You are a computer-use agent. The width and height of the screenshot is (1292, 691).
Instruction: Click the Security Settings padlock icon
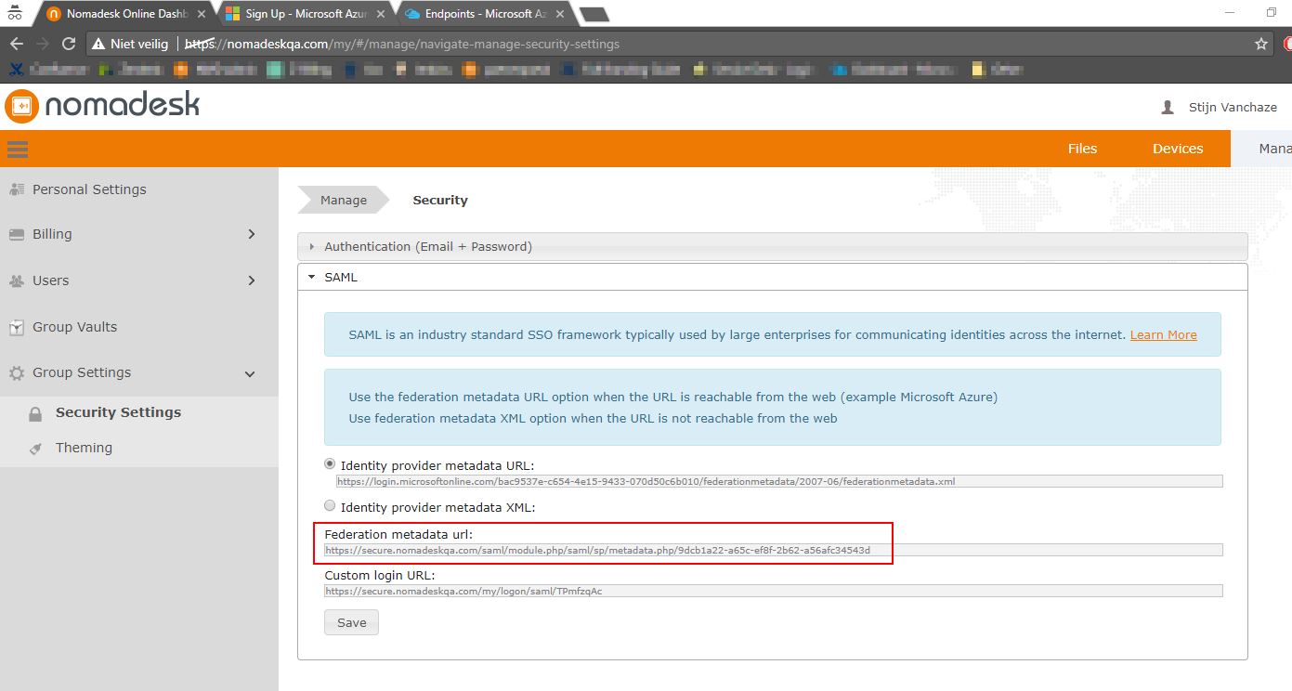pyautogui.click(x=35, y=413)
